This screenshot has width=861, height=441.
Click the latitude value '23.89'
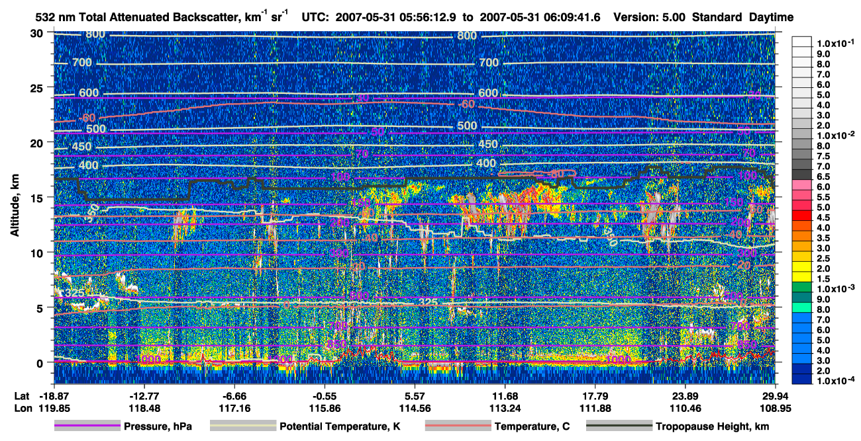pos(685,395)
